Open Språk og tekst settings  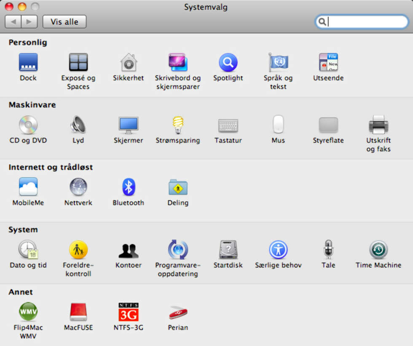(278, 62)
